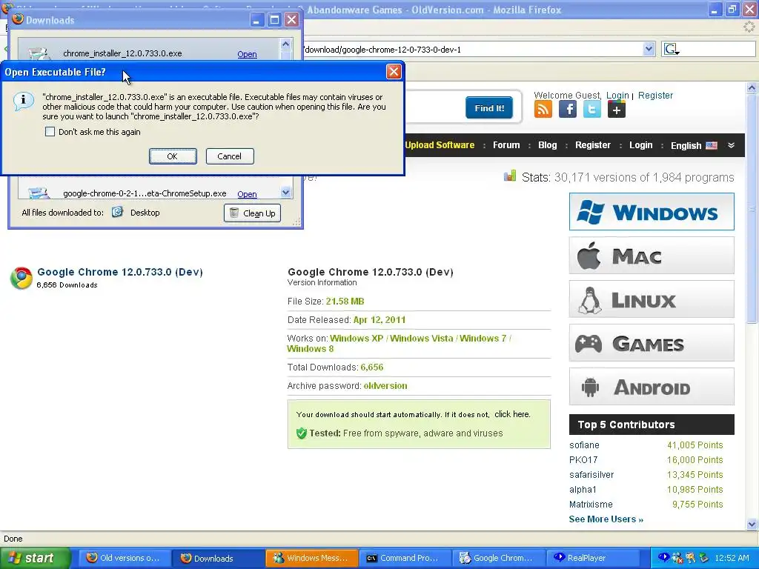Select the Games category button
This screenshot has height=569, width=759.
652,343
